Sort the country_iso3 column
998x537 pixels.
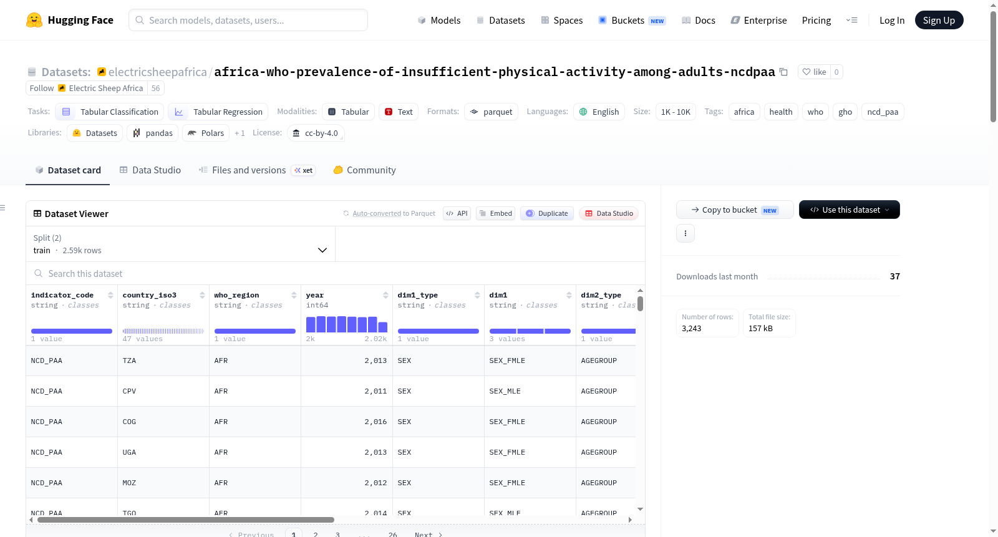point(202,295)
